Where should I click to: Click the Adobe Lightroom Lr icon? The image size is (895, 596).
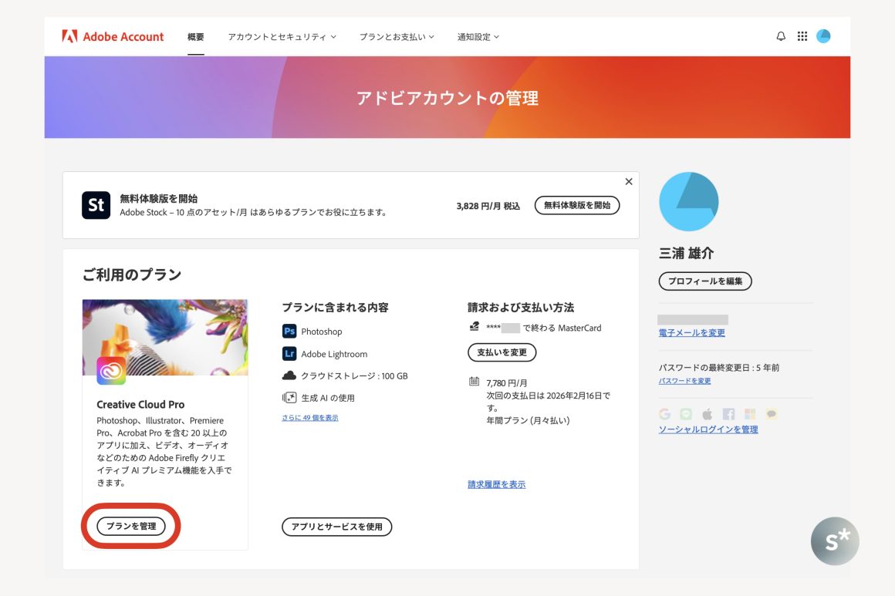(x=289, y=354)
